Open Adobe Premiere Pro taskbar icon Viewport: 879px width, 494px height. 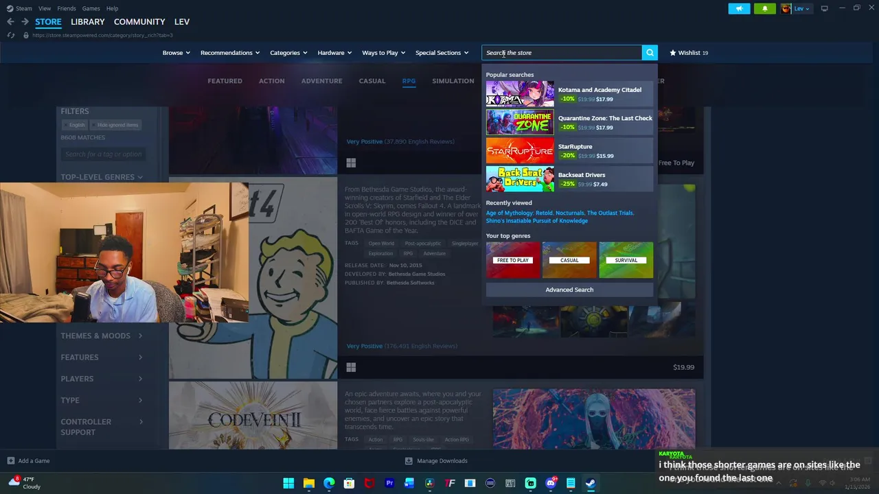[x=389, y=483]
